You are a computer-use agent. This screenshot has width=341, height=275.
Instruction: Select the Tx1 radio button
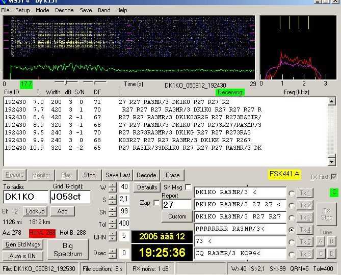point(292,194)
